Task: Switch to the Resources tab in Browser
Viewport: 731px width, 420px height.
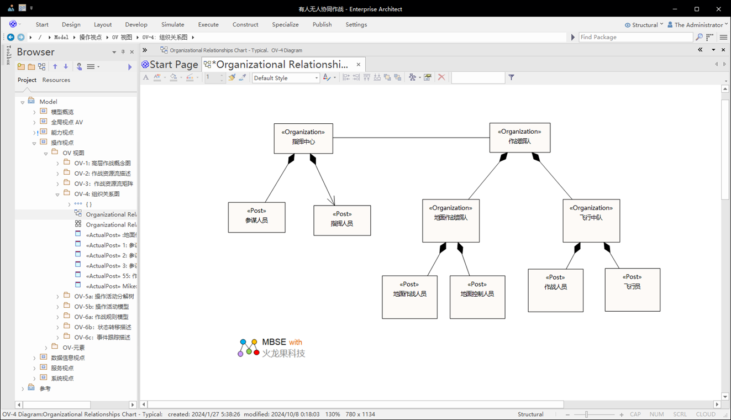Action: point(56,80)
